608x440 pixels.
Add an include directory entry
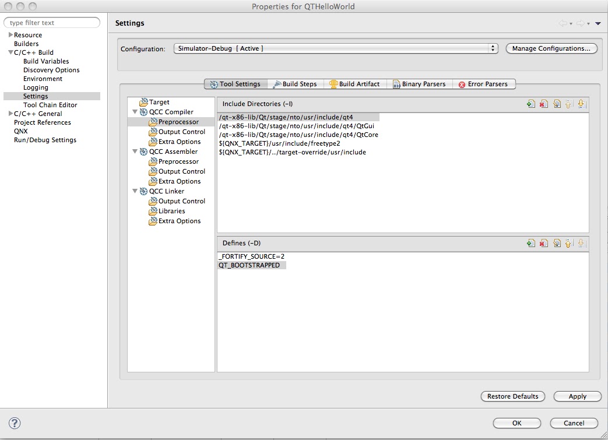[531, 104]
